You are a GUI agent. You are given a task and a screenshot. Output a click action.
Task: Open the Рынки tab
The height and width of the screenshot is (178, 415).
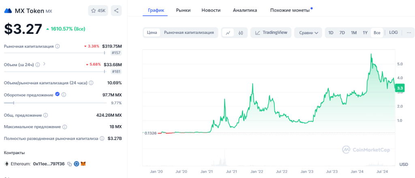pos(183,10)
